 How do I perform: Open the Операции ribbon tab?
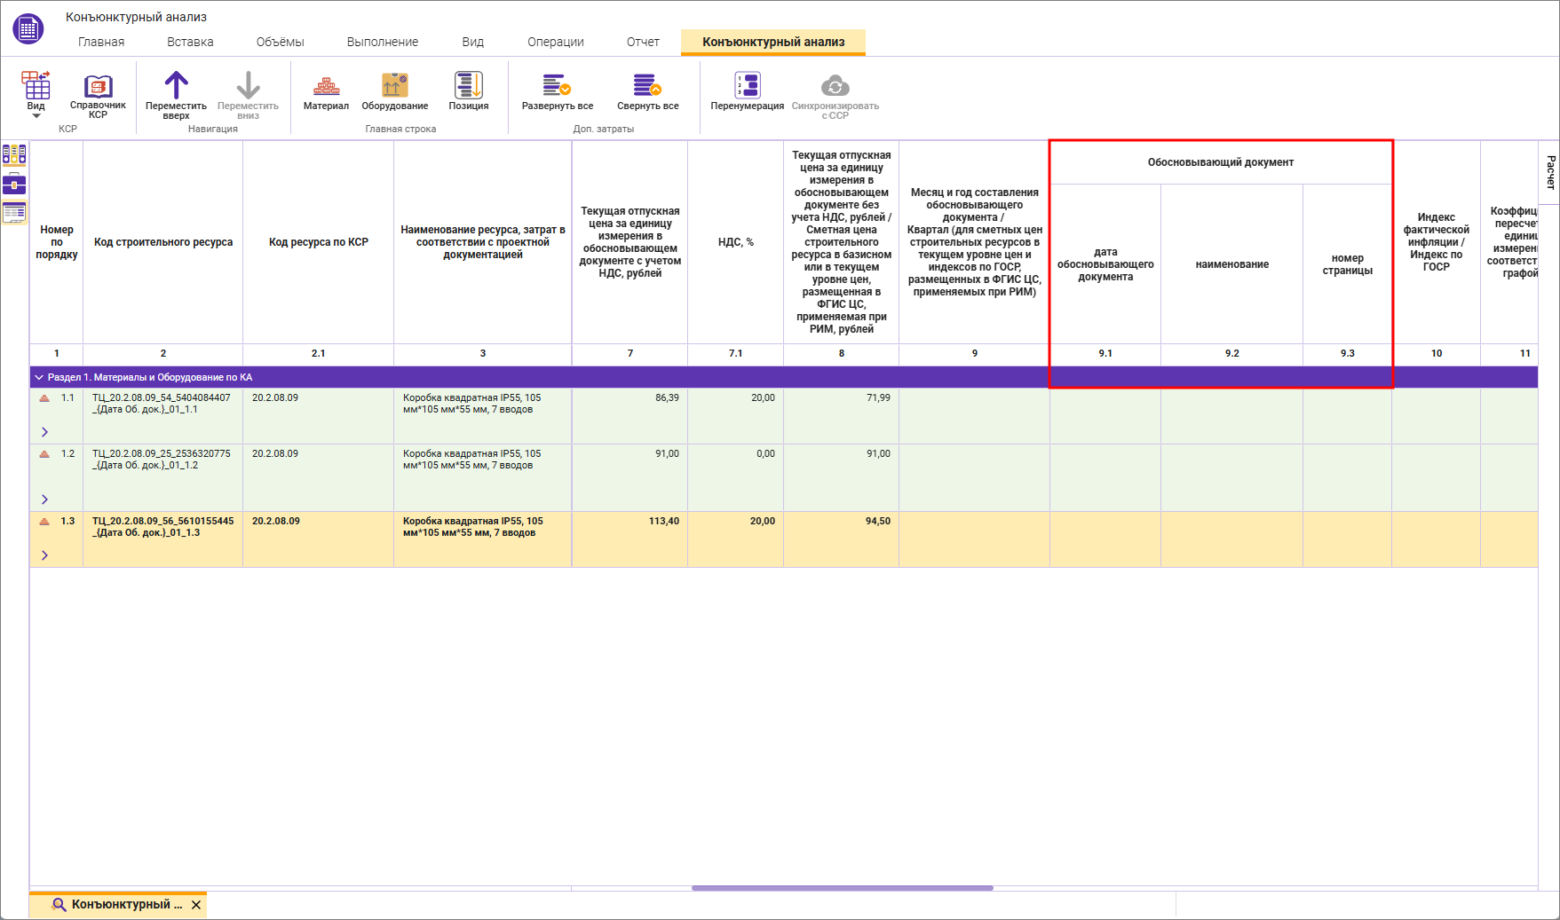555,42
